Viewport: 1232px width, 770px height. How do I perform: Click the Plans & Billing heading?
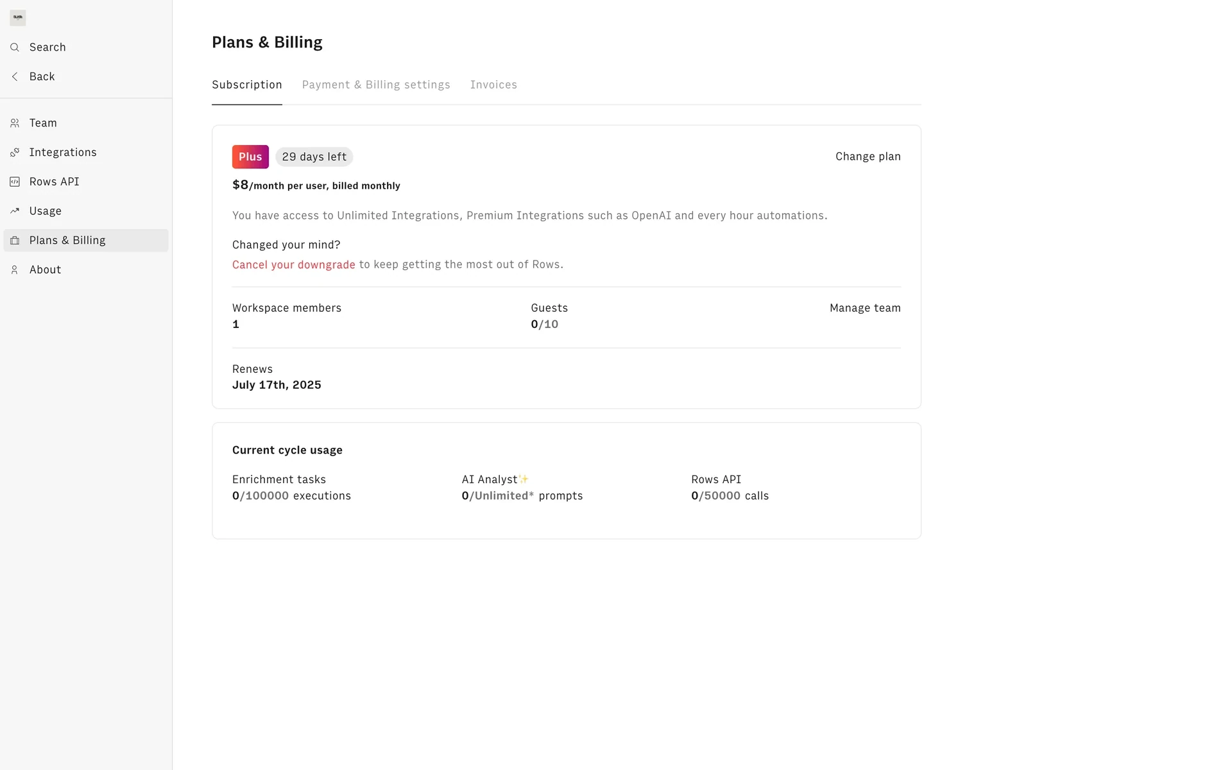click(267, 42)
